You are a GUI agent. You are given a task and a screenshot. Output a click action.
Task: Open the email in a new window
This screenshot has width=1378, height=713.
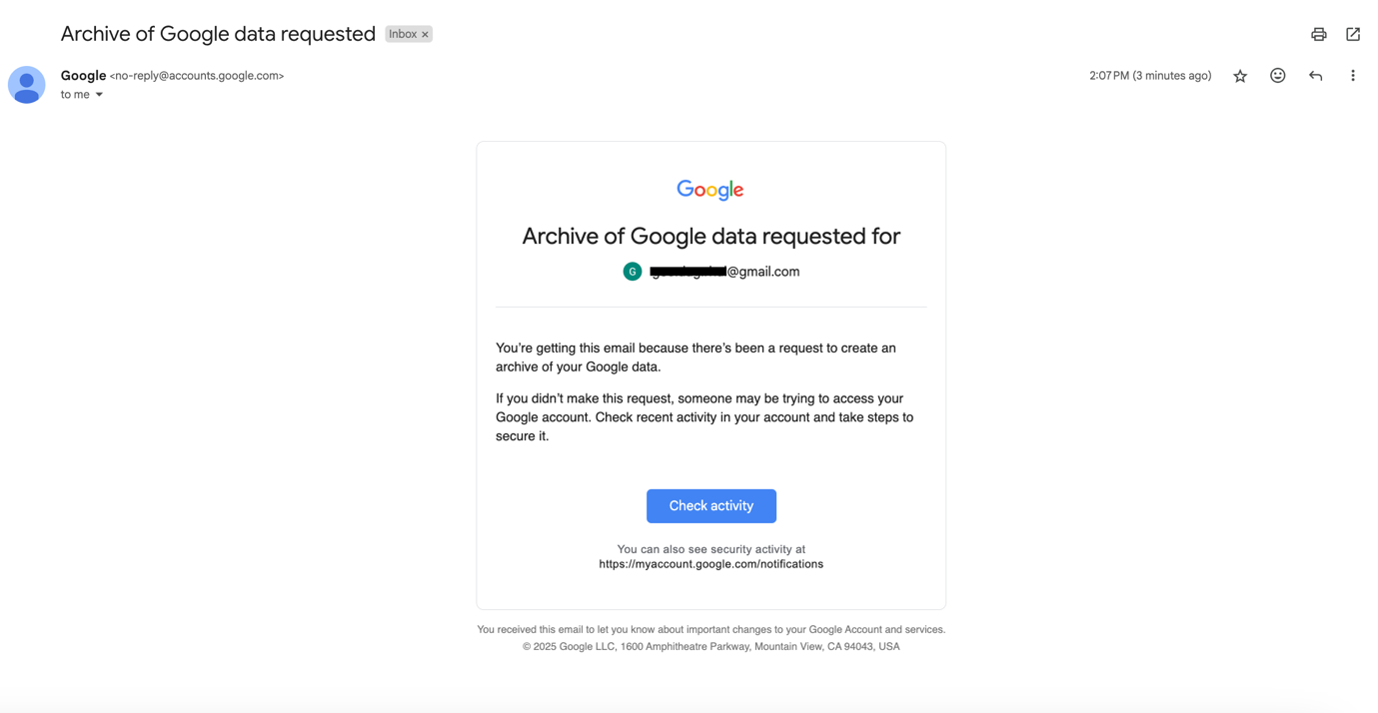point(1353,34)
